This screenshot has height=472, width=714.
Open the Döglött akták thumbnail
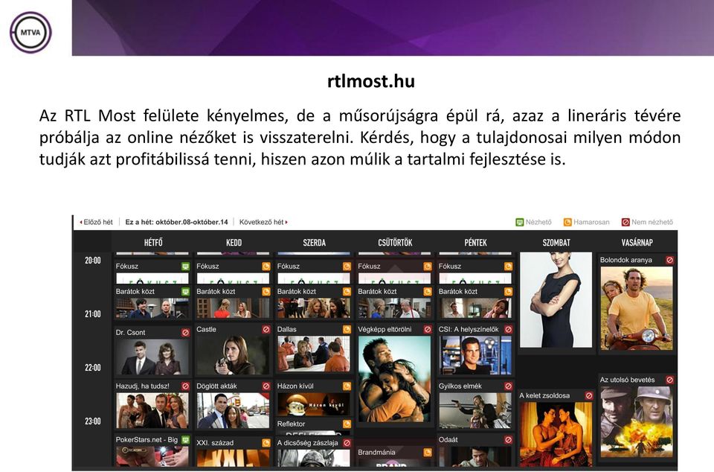point(233,410)
